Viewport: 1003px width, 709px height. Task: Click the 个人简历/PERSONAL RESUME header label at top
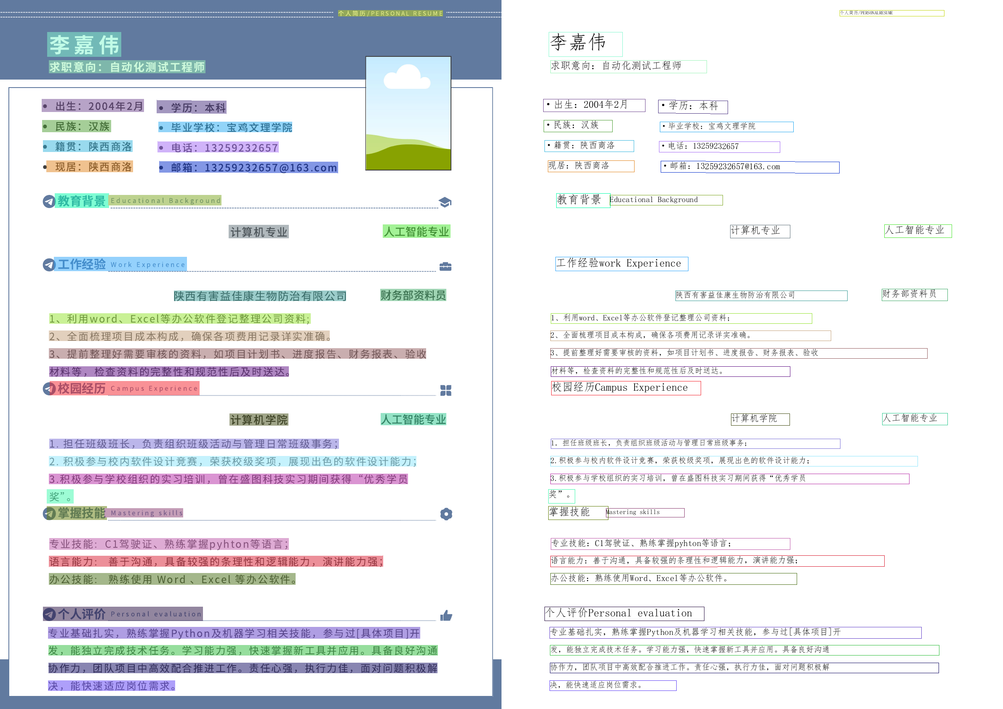(390, 13)
